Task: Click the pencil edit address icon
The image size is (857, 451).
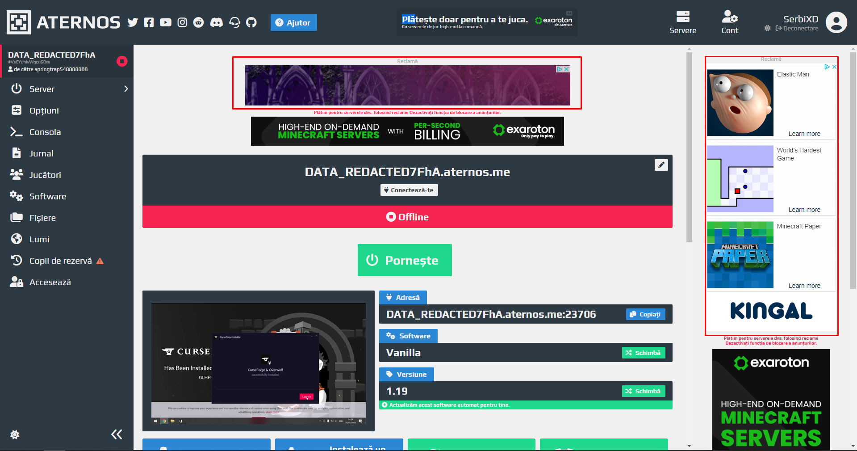Action: click(x=661, y=165)
